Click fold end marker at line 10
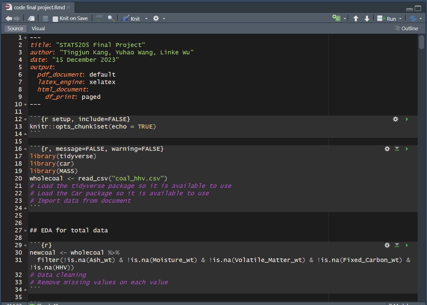Image resolution: width=427 pixels, height=305 pixels. click(x=25, y=104)
